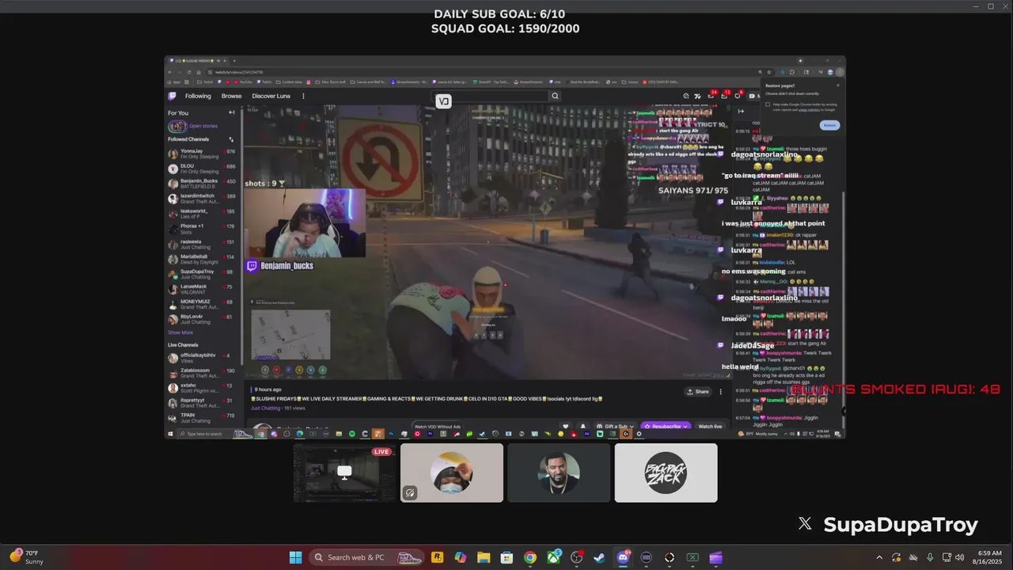Open the Resubscribe dropdown button

coord(666,427)
